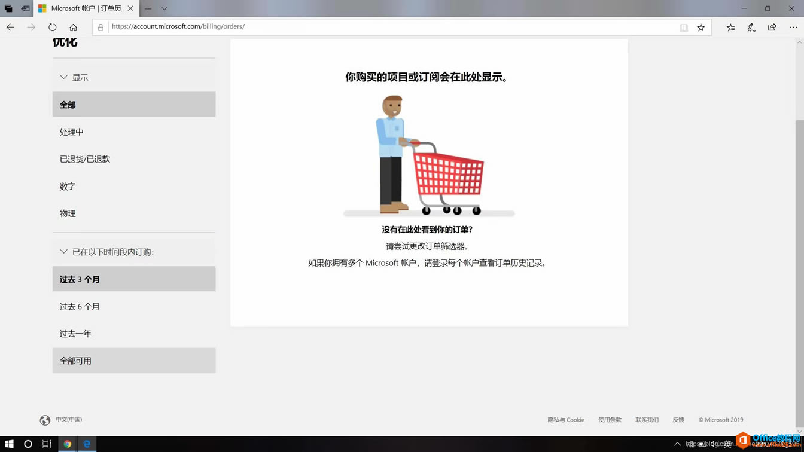Toggle reading view icon in address bar

pyautogui.click(x=684, y=28)
